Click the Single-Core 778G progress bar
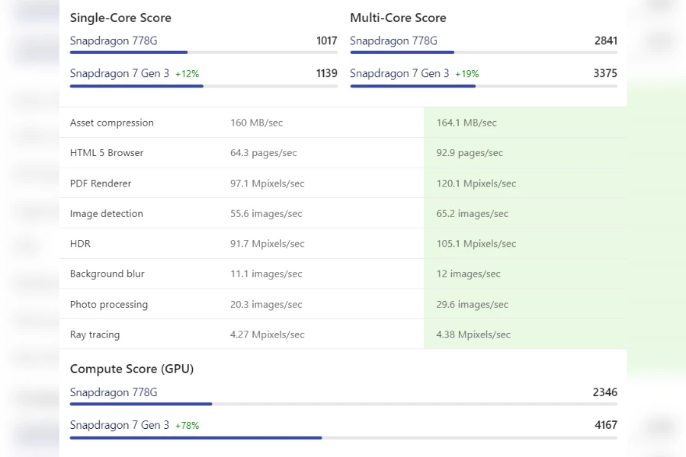This screenshot has width=686, height=457. pyautogui.click(x=203, y=53)
